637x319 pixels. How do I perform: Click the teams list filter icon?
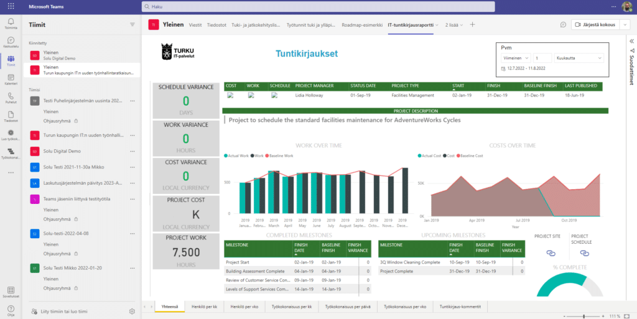point(132,25)
